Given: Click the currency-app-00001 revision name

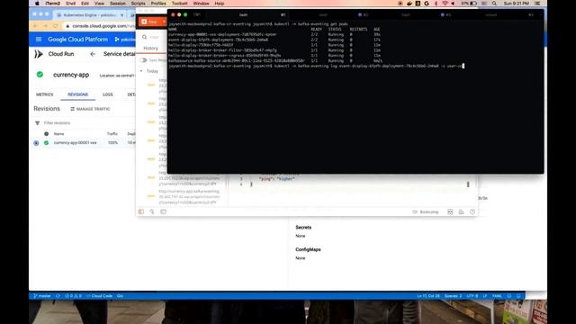Looking at the screenshot, I should point(76,143).
